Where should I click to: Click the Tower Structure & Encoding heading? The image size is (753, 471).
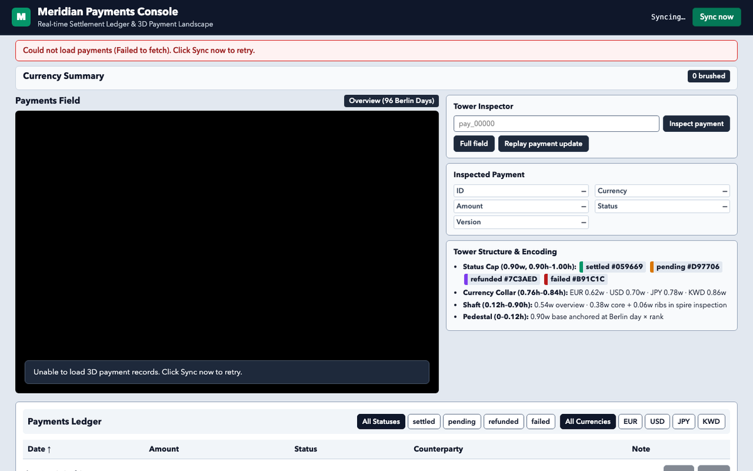click(x=505, y=252)
